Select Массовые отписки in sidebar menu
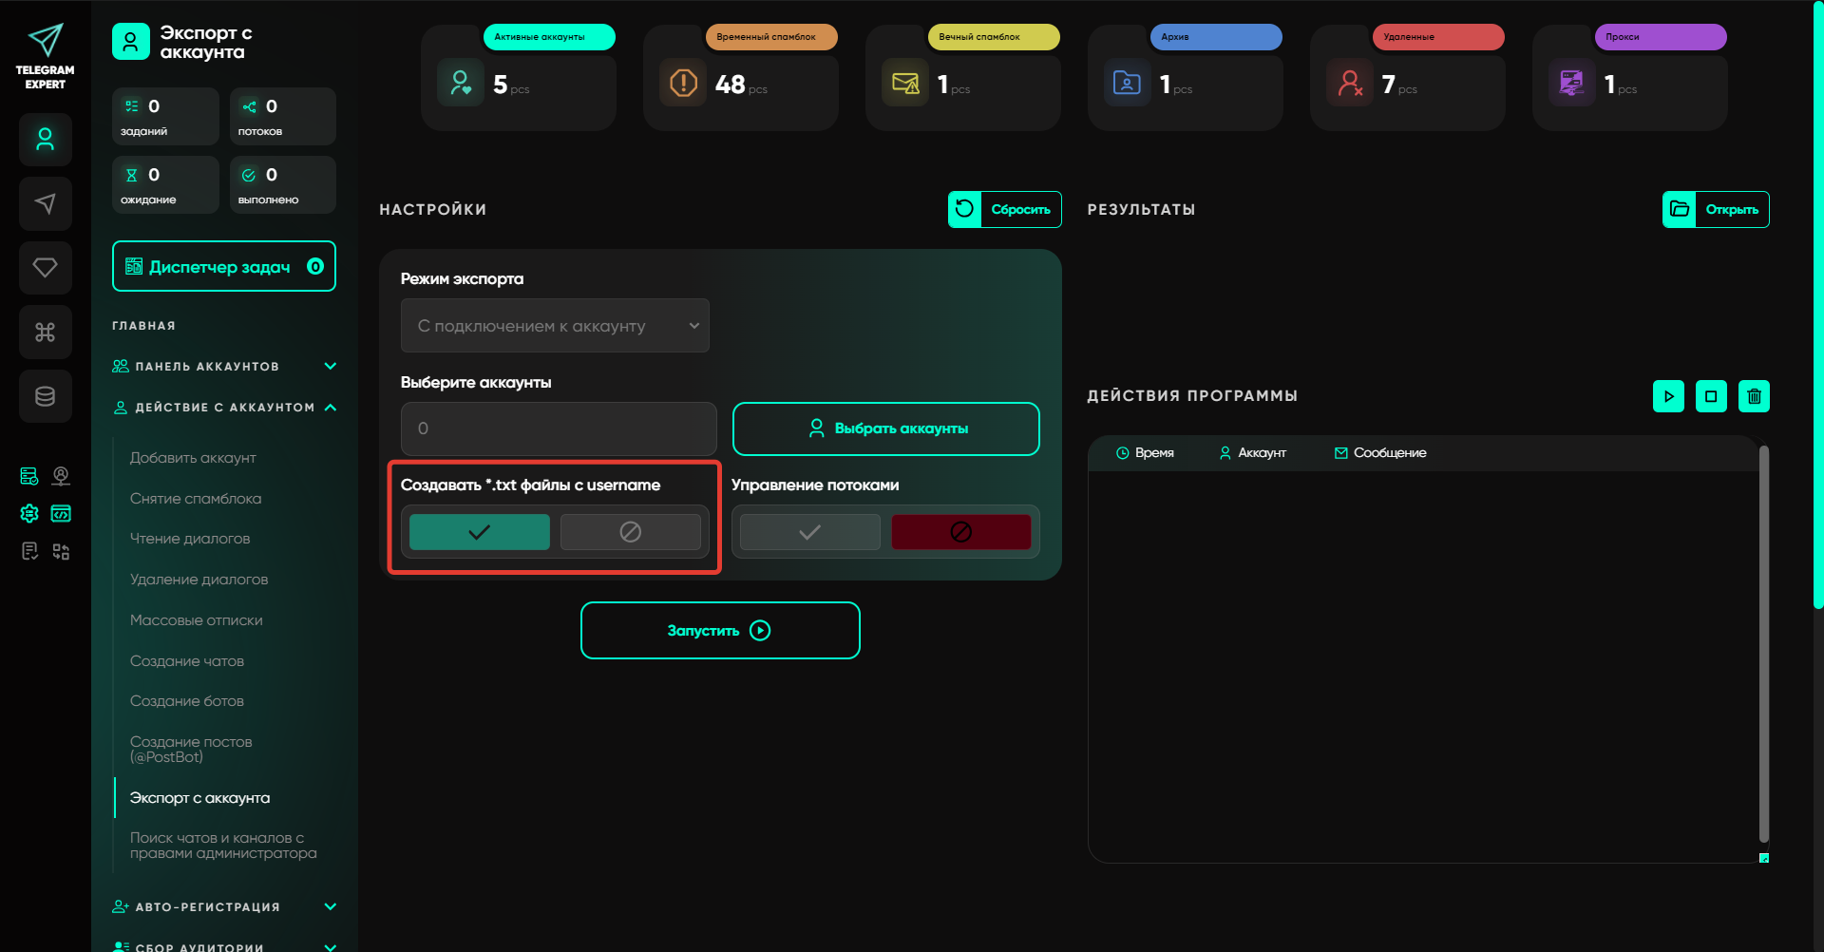1824x952 pixels. tap(196, 620)
